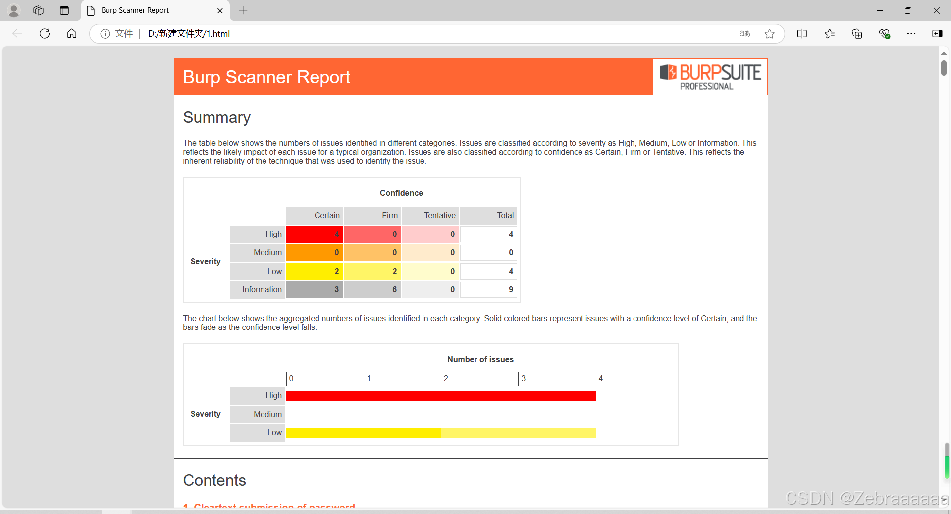
Task: Click the red High bar in chart
Action: (x=441, y=396)
